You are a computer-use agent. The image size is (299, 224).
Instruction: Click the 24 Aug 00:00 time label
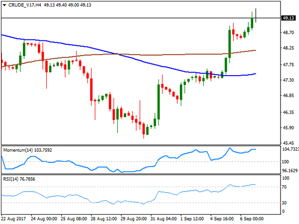[44, 219]
